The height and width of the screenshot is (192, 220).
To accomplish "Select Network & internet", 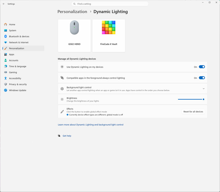I will tap(23, 42).
